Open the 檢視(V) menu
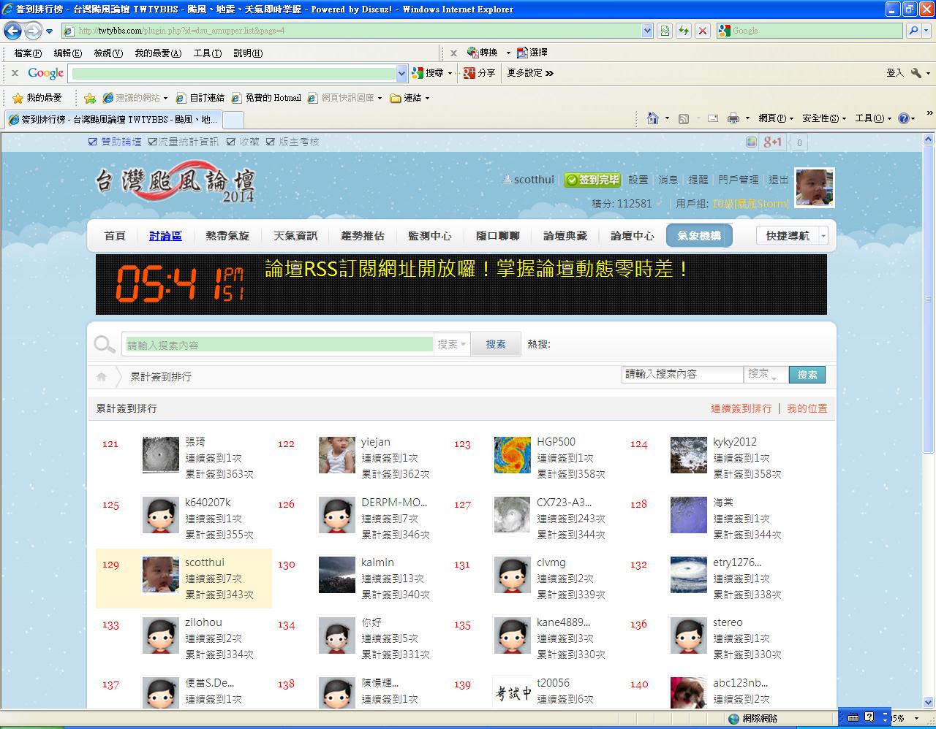 [x=108, y=53]
